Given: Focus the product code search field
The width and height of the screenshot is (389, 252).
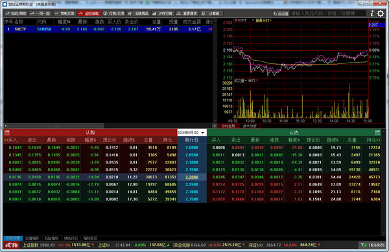Looking at the screenshot, I should [x=328, y=14].
